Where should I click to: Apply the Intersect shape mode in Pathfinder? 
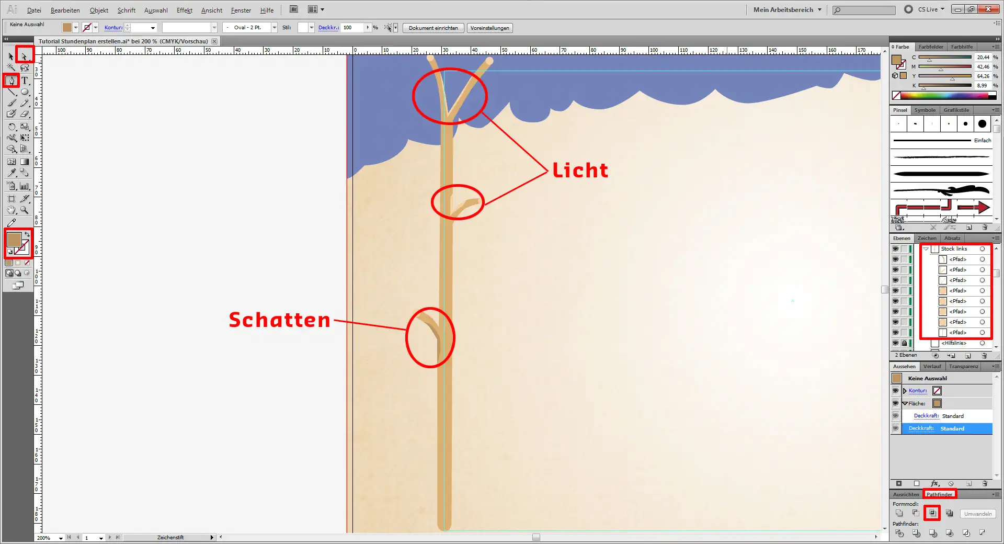[932, 514]
